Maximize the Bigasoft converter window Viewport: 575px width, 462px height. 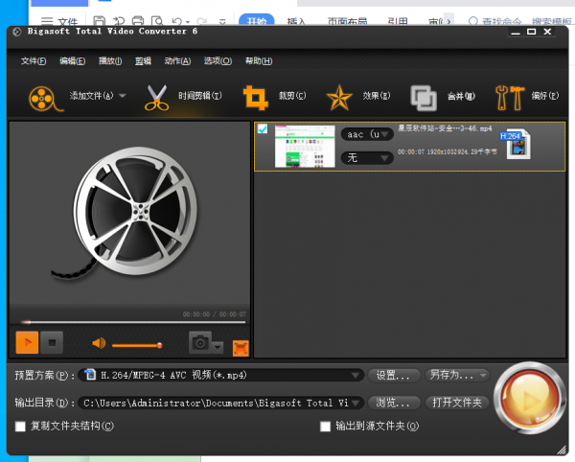pyautogui.click(x=531, y=32)
